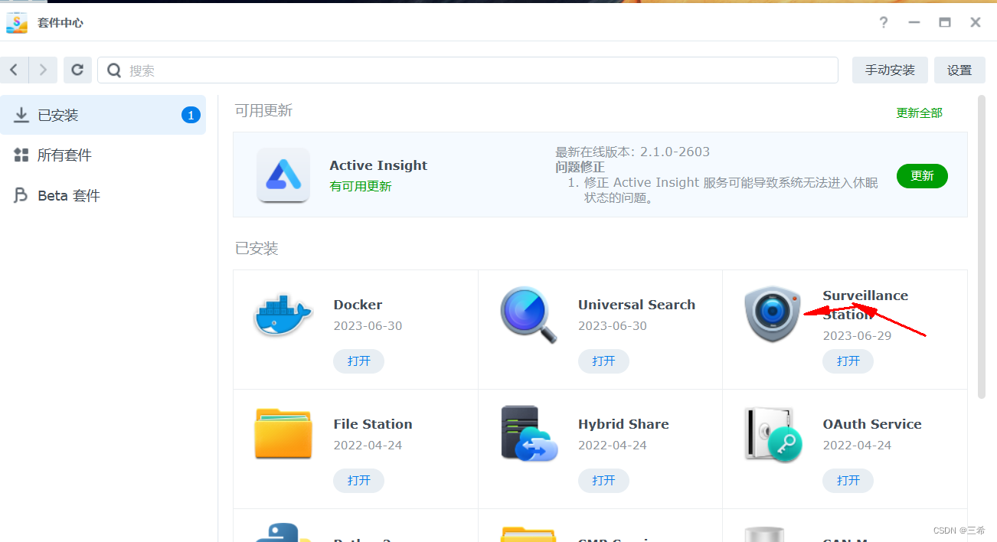This screenshot has width=997, height=542.
Task: Open Active Insight package title
Action: click(x=378, y=165)
